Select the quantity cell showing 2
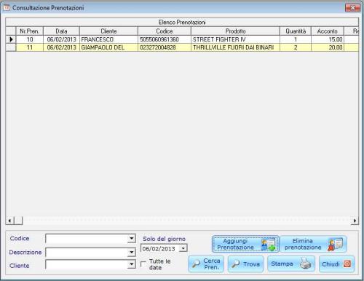The height and width of the screenshot is (281, 364). point(296,47)
